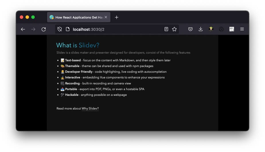Screen dimensions: 265x152
Task: Click the Slidev description subtitle text
Action: point(123,53)
